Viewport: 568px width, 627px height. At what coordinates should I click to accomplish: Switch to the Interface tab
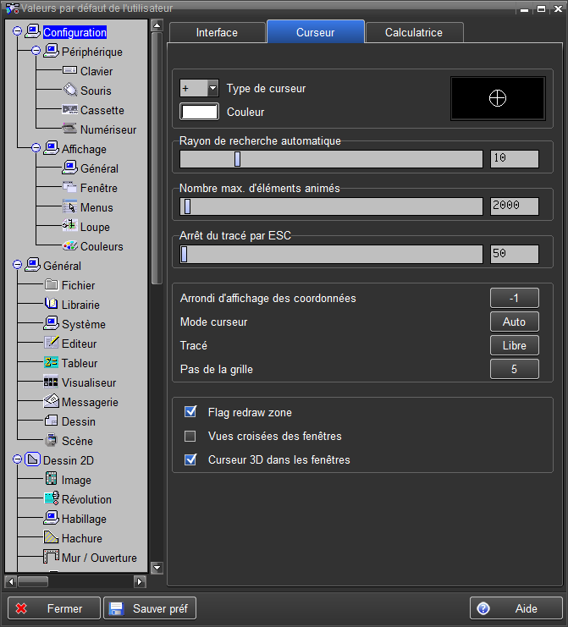(x=217, y=32)
